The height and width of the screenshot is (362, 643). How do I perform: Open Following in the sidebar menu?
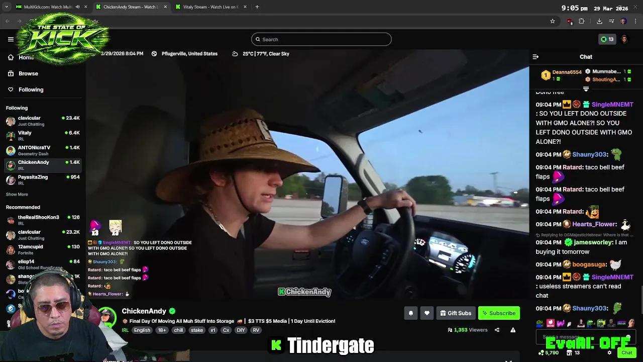tap(31, 89)
